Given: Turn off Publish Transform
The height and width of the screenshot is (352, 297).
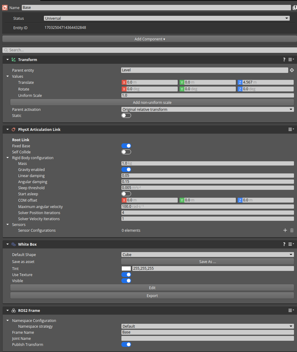Looking at the screenshot, I should point(126,344).
